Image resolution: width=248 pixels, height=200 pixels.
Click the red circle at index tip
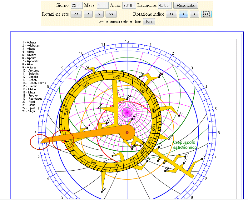click(x=37, y=142)
